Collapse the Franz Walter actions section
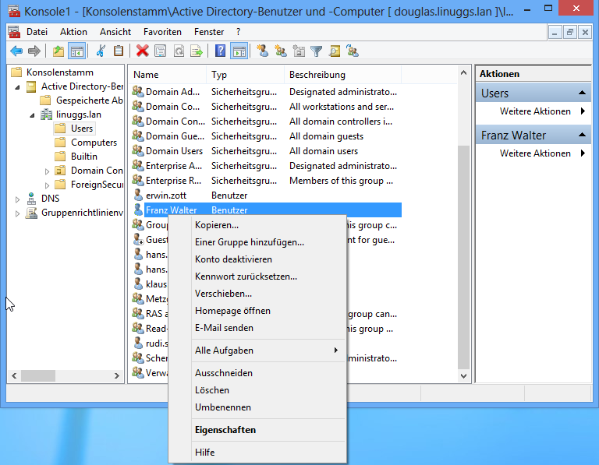This screenshot has height=465, width=599. [583, 136]
